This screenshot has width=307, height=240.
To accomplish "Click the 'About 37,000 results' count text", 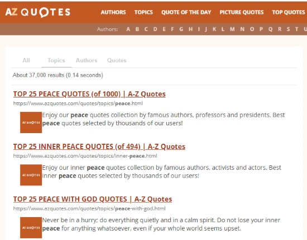I will (58, 75).
